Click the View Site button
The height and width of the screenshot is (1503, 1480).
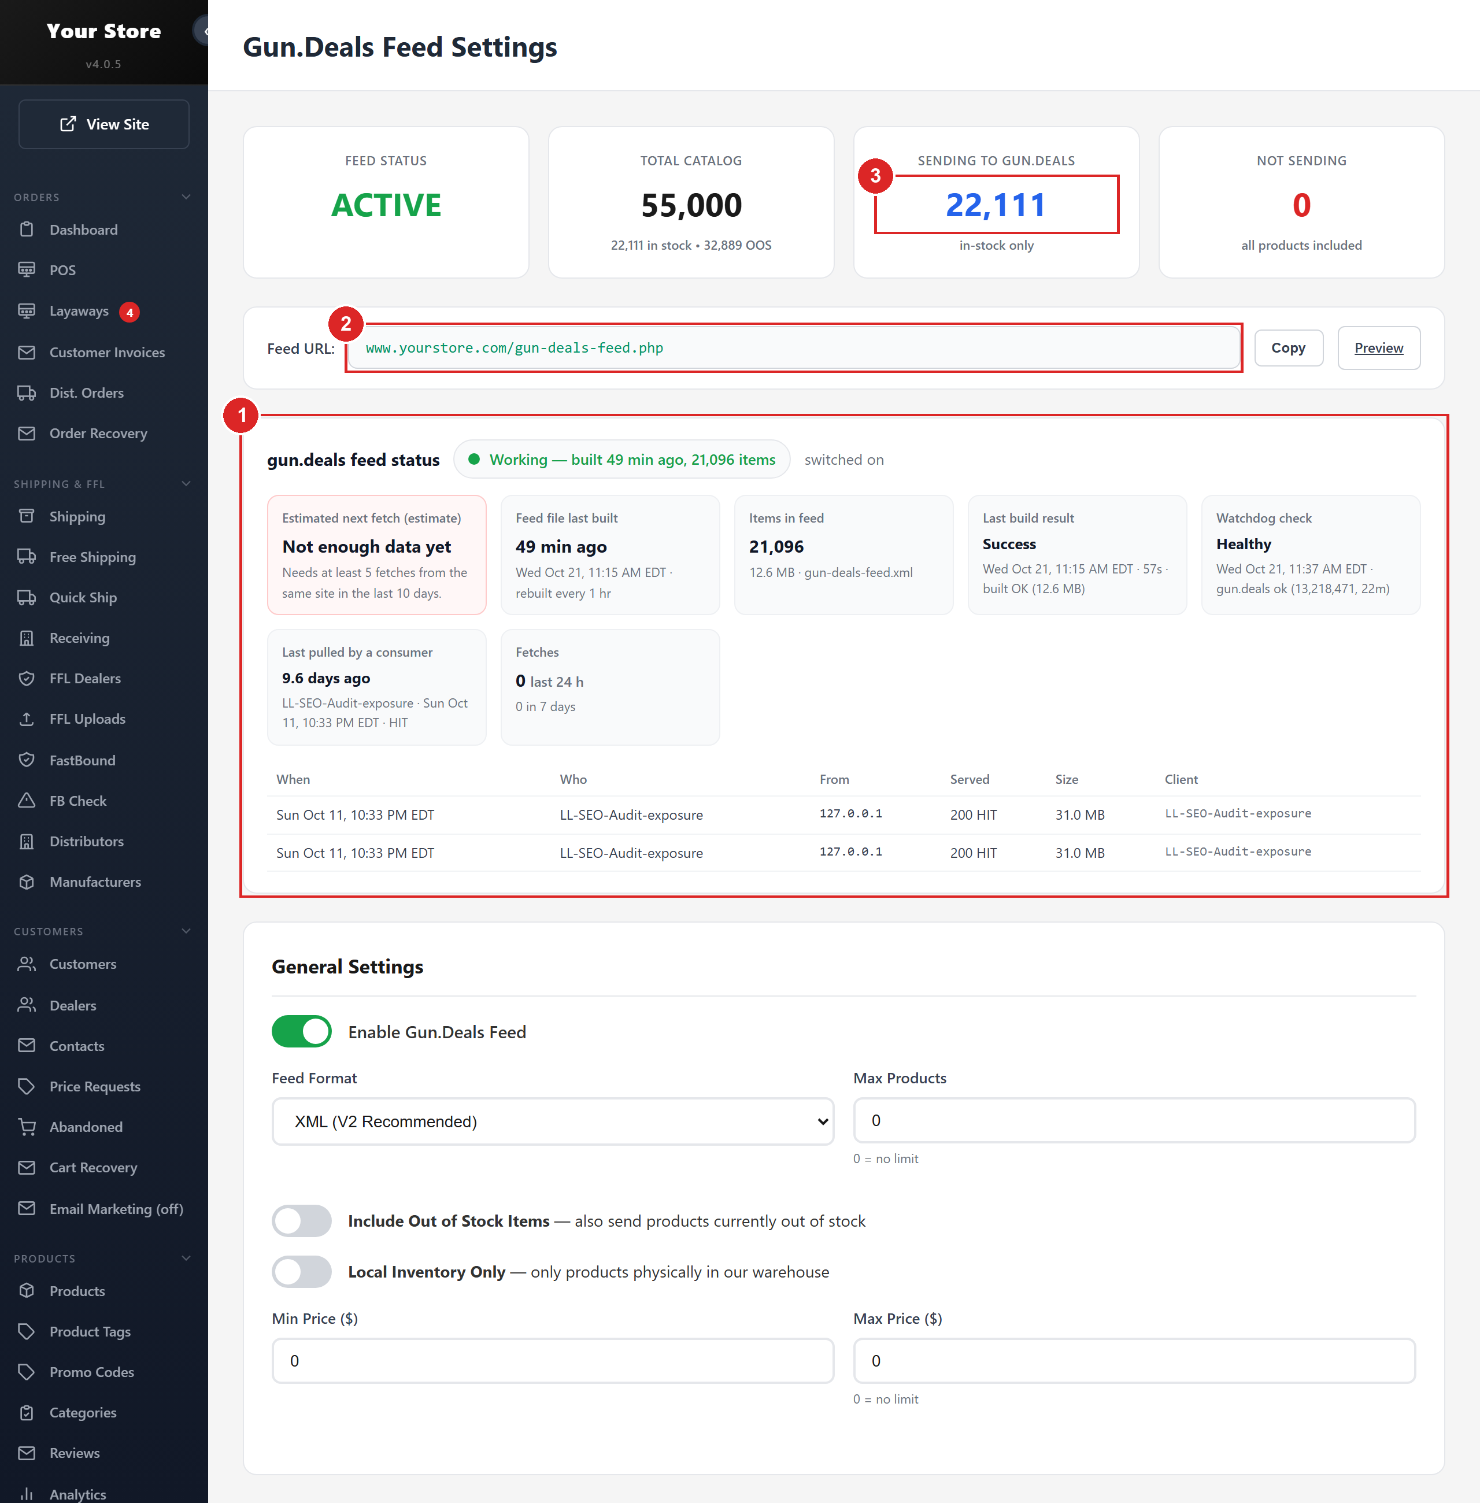click(x=103, y=124)
